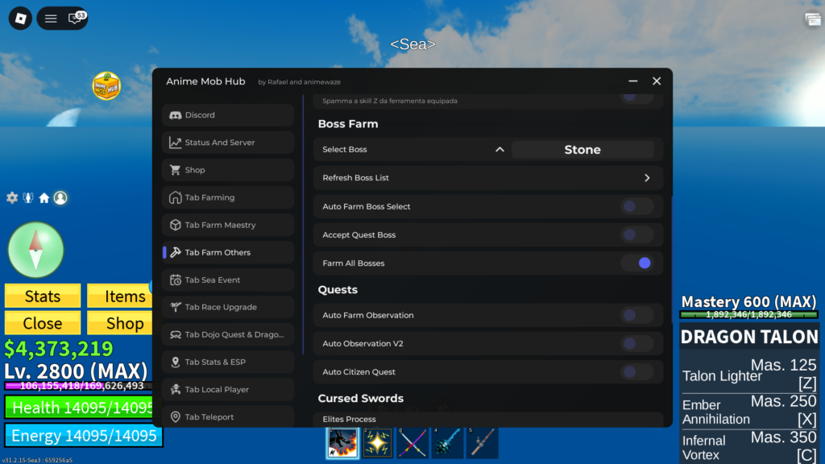This screenshot has height=464, width=825.
Task: Open the Tab Farm Maestry label
Action: pyautogui.click(x=220, y=226)
